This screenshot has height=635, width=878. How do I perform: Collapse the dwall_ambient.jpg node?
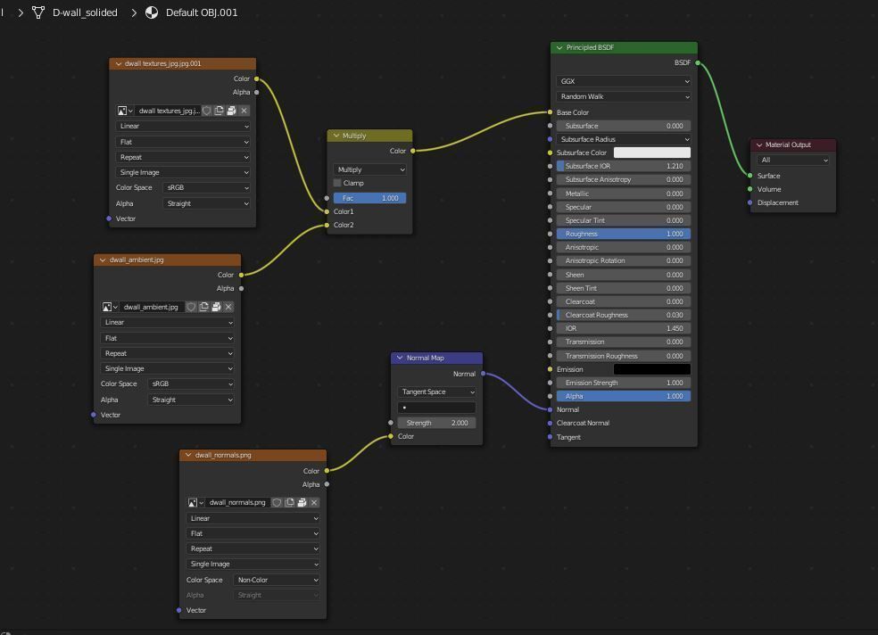[x=103, y=260]
